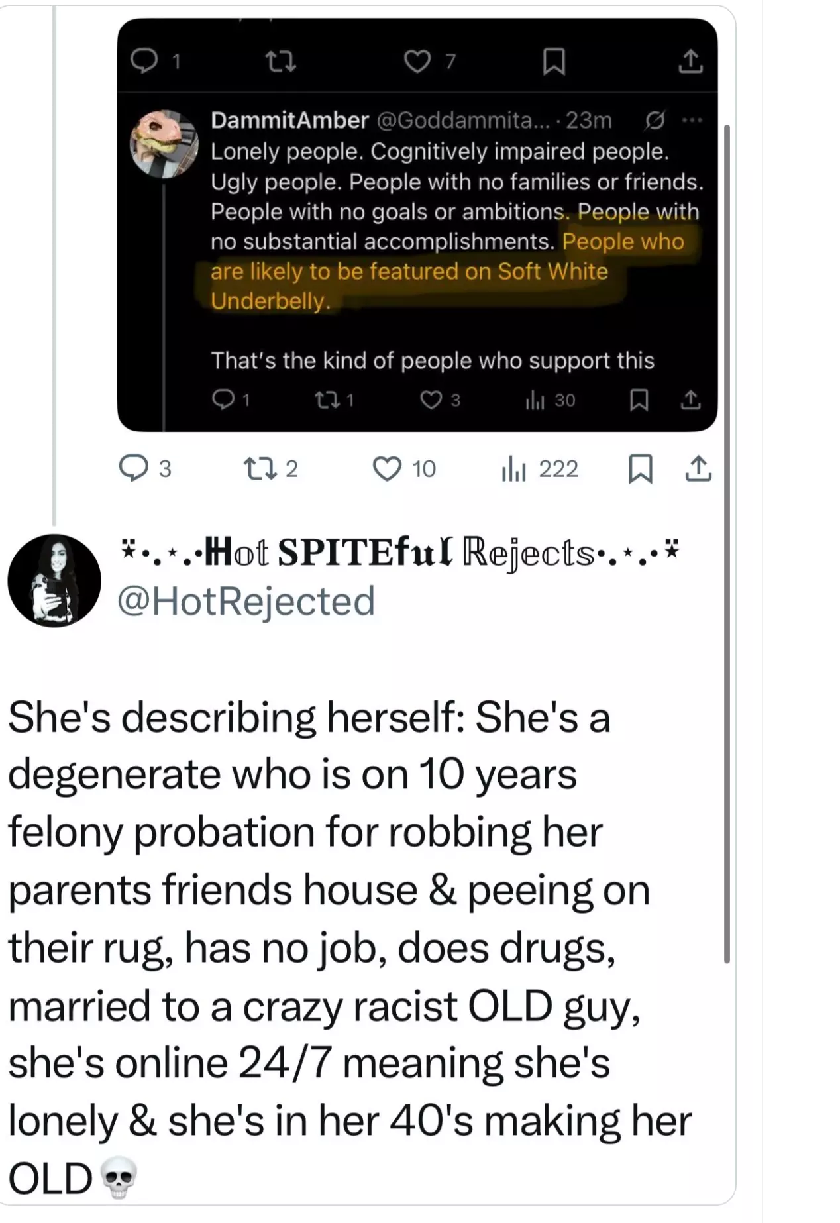This screenshot has height=1223, width=840.
Task: Reply to the HotRejected main post
Action: (x=133, y=468)
